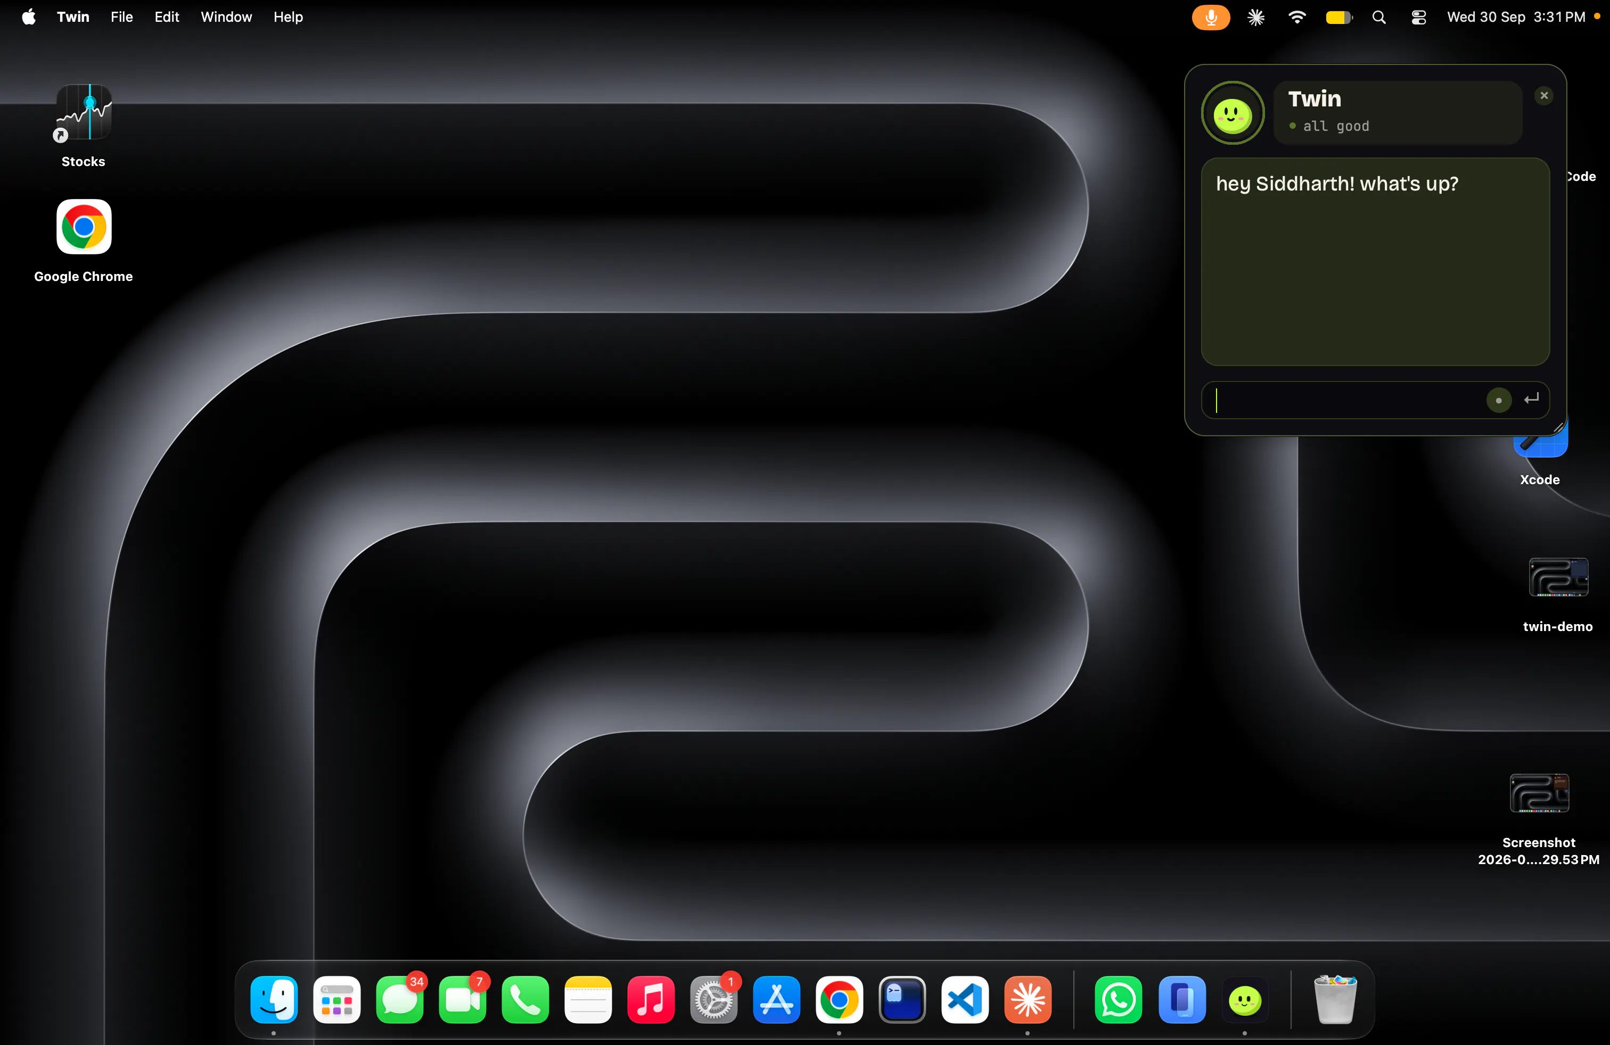This screenshot has height=1045, width=1610.
Task: Click the 'all good' status text
Action: click(1335, 127)
